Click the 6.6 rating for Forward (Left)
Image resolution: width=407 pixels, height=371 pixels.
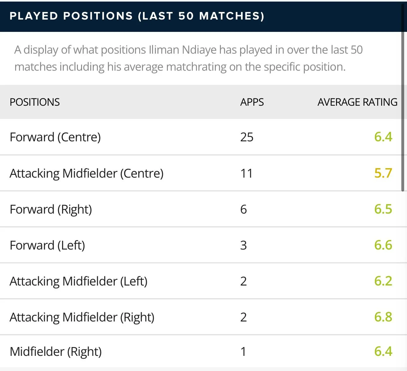pyautogui.click(x=383, y=245)
